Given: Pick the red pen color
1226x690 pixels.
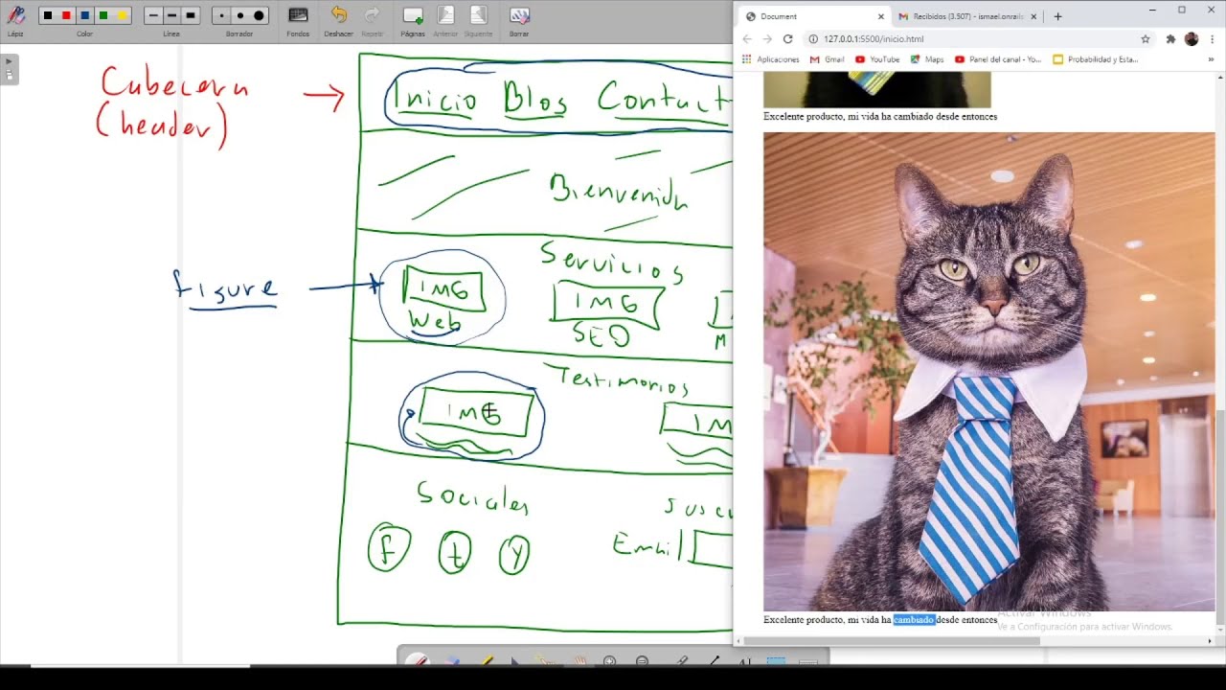Looking at the screenshot, I should pos(66,15).
